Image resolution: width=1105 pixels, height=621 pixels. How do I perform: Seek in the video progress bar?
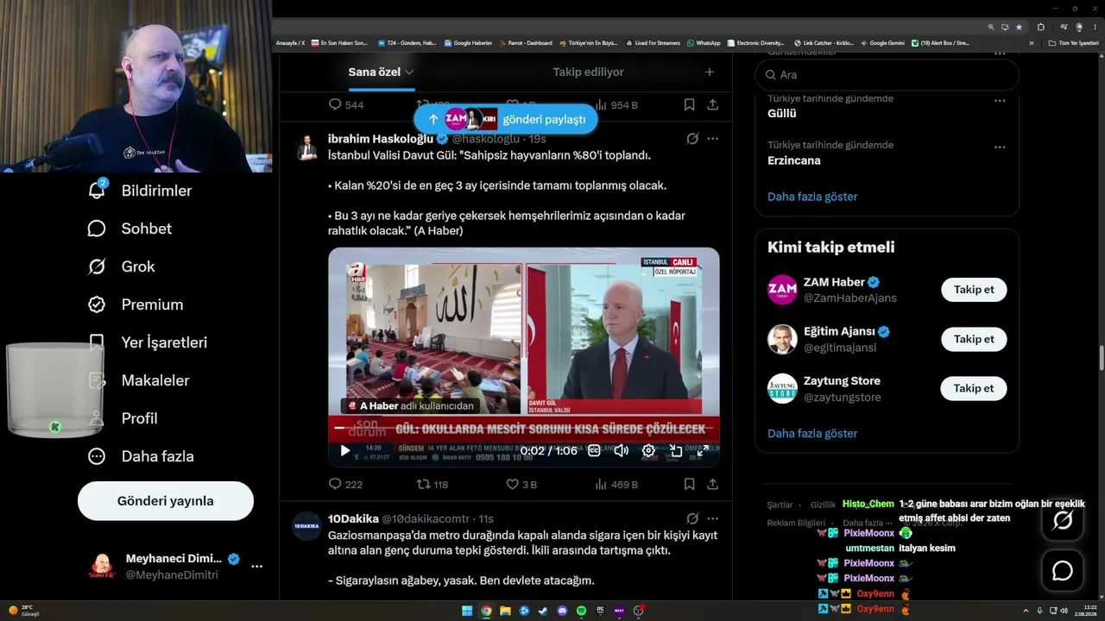click(524, 429)
